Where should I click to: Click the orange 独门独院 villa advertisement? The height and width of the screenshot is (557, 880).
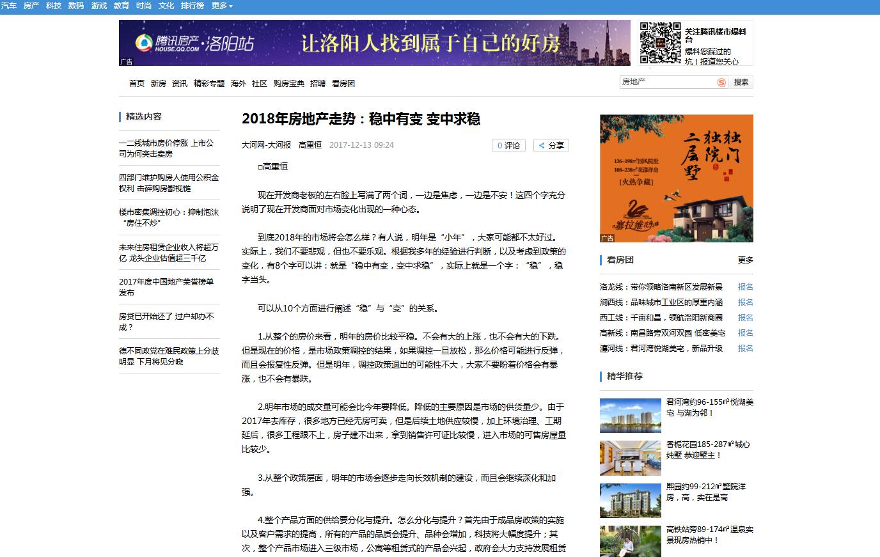pos(676,178)
